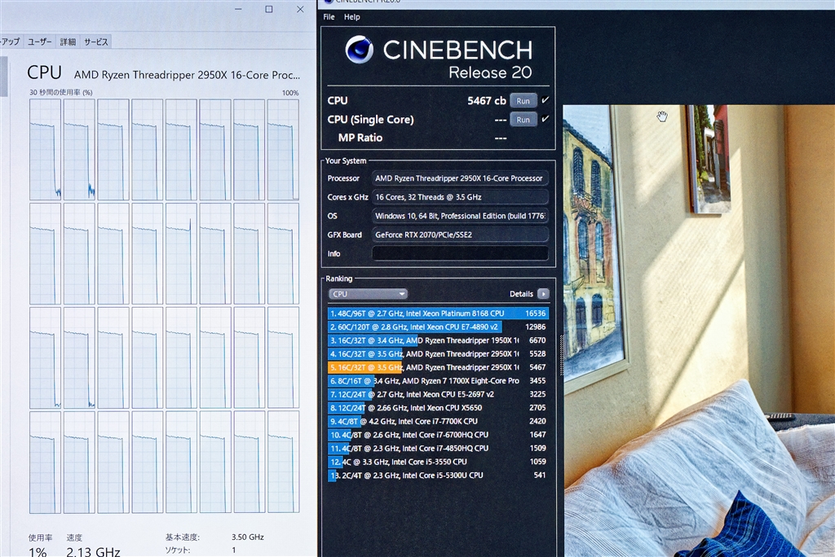
Task: Select ranking row 10 Intel Core i7-6700HQ
Action: pyautogui.click(x=438, y=435)
